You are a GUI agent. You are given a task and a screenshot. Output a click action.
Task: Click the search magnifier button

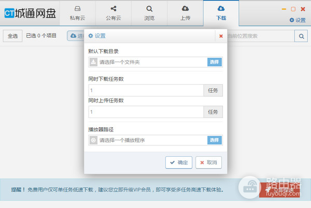click(x=301, y=36)
